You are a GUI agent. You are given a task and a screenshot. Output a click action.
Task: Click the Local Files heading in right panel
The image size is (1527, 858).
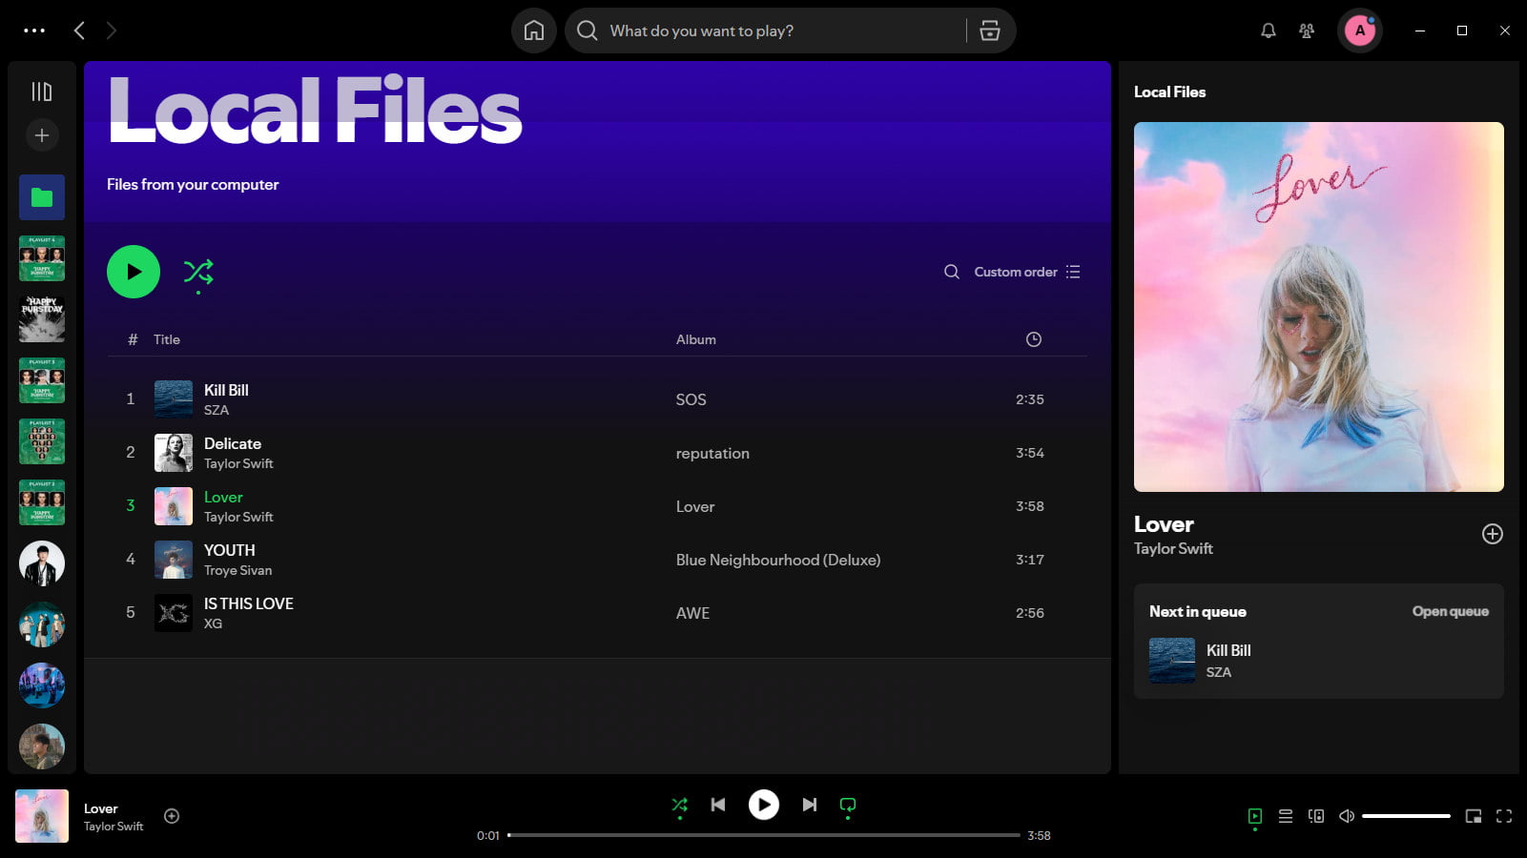point(1169,92)
